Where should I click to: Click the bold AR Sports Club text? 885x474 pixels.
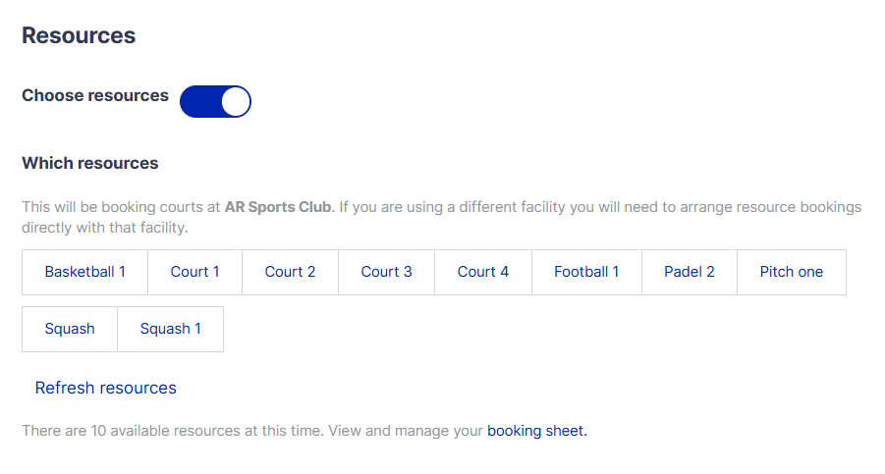pyautogui.click(x=279, y=207)
